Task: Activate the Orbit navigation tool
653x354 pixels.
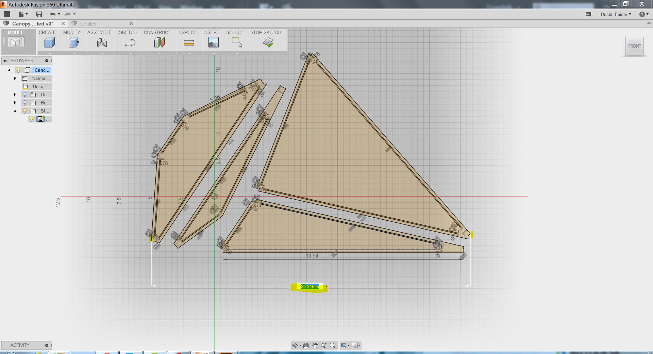Action: point(295,345)
